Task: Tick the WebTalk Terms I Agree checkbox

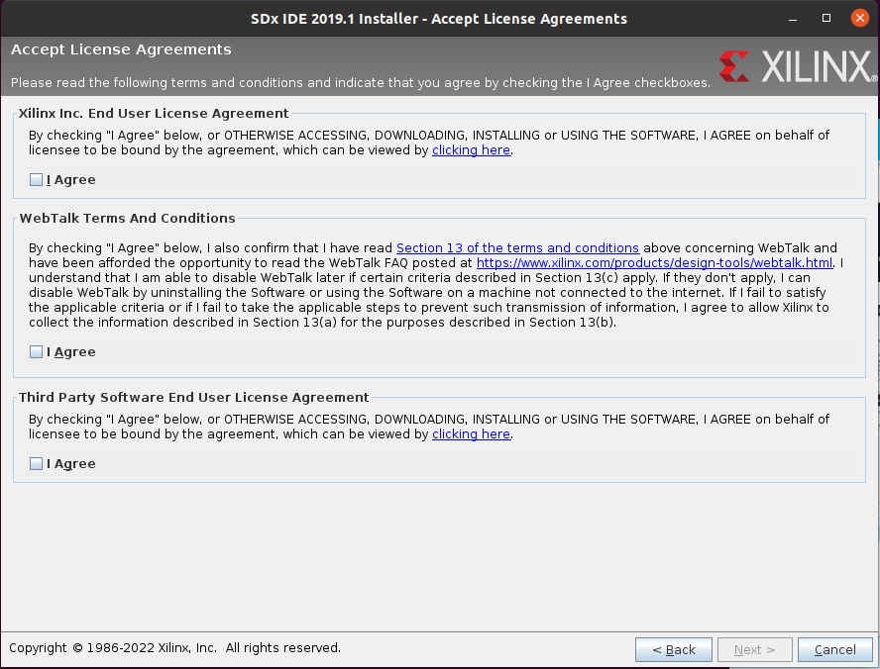Action: pos(37,352)
